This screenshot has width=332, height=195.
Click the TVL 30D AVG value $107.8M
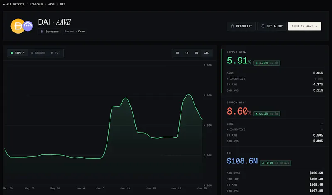pyautogui.click(x=316, y=191)
